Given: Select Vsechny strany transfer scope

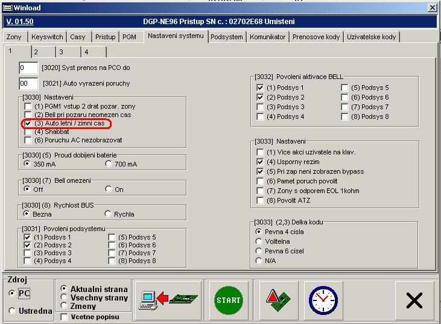Looking at the screenshot, I should (x=64, y=297).
